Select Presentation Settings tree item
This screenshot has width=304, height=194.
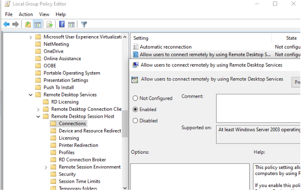[66, 80]
